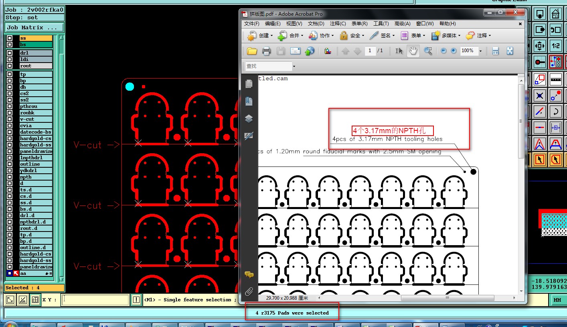Toggle checkbox for layer drl
The image size is (567, 327).
click(x=10, y=53)
